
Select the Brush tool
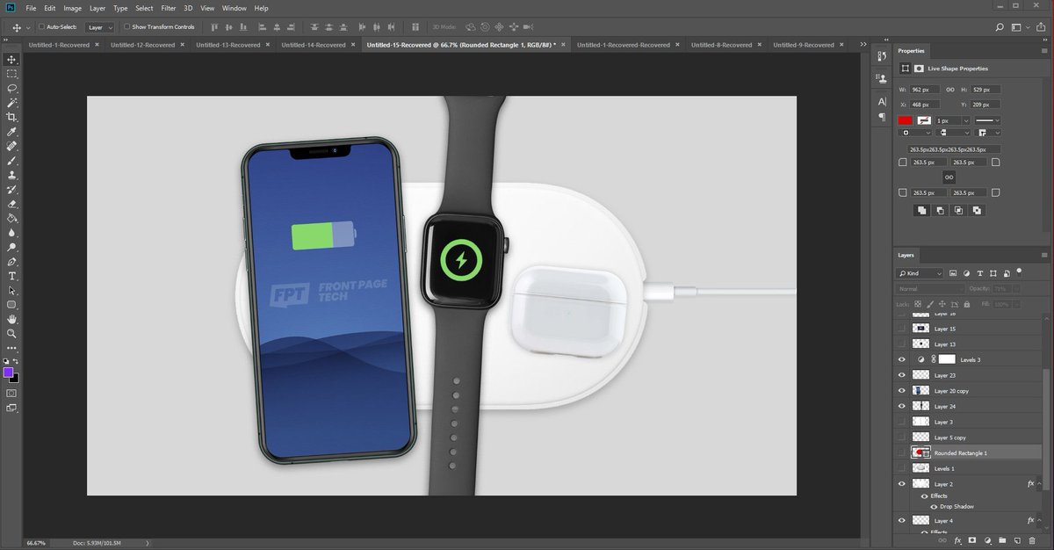click(x=11, y=161)
